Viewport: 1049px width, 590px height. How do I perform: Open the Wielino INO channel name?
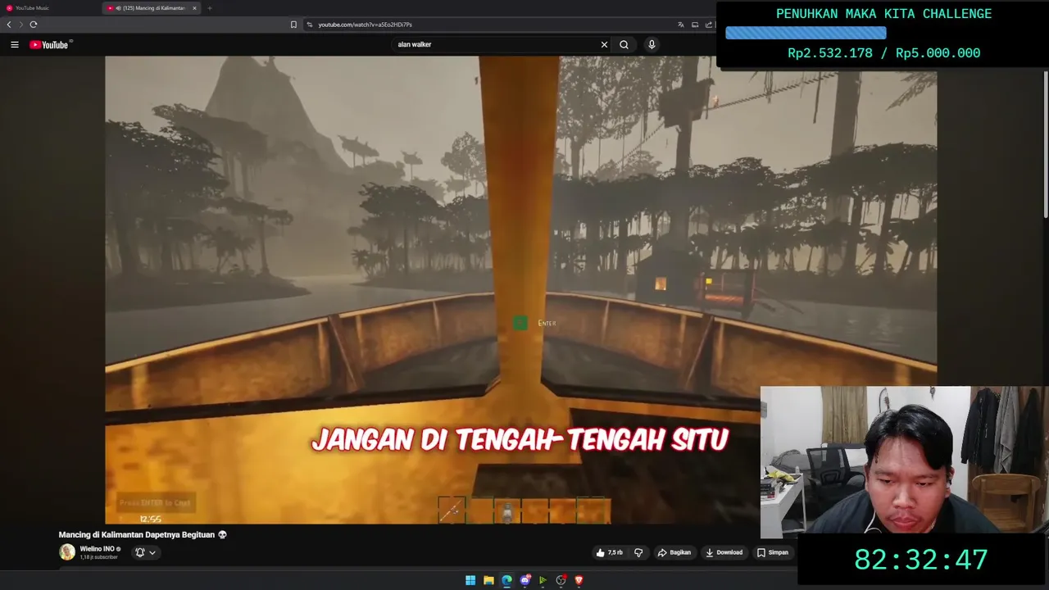[x=98, y=549]
